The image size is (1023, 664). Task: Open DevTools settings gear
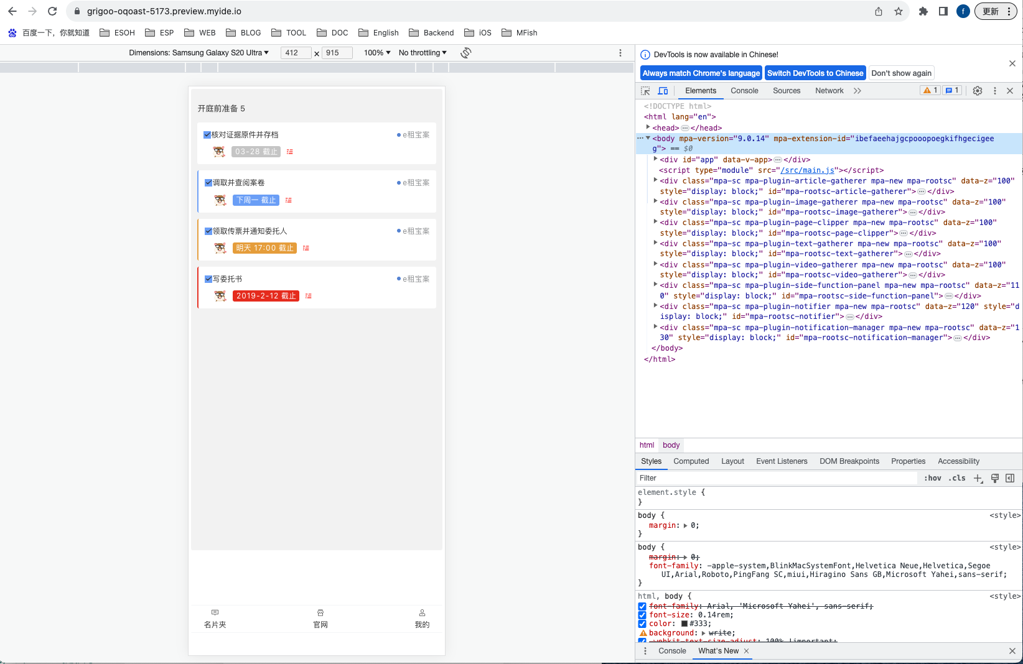tap(978, 91)
